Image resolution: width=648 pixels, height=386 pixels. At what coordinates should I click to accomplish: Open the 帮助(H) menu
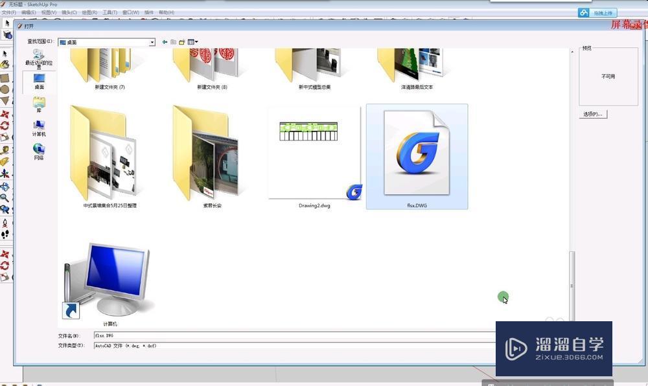click(x=167, y=12)
